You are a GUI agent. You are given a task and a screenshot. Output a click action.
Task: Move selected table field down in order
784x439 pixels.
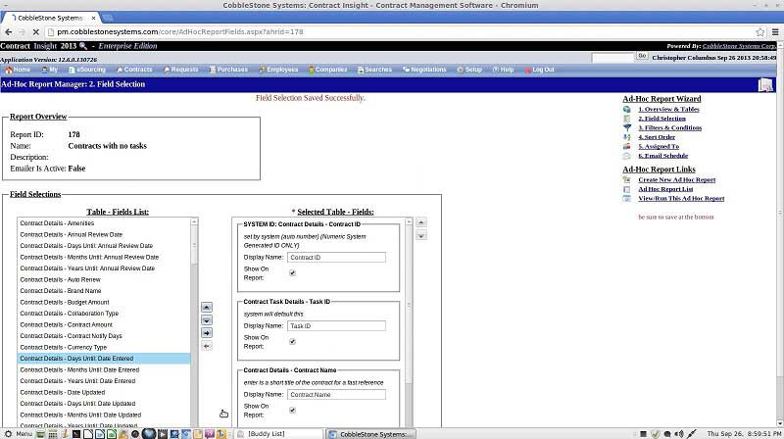tap(421, 235)
